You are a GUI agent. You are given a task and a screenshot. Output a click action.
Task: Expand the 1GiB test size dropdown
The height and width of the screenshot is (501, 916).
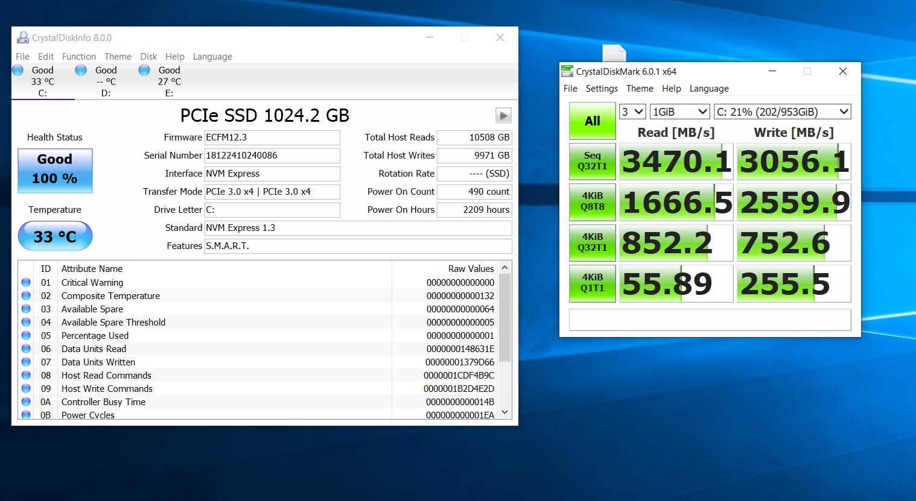point(680,112)
